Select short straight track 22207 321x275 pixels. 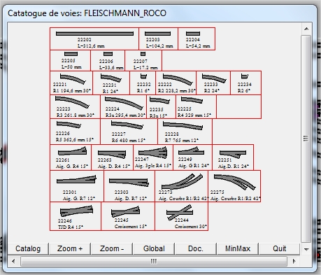(143, 60)
